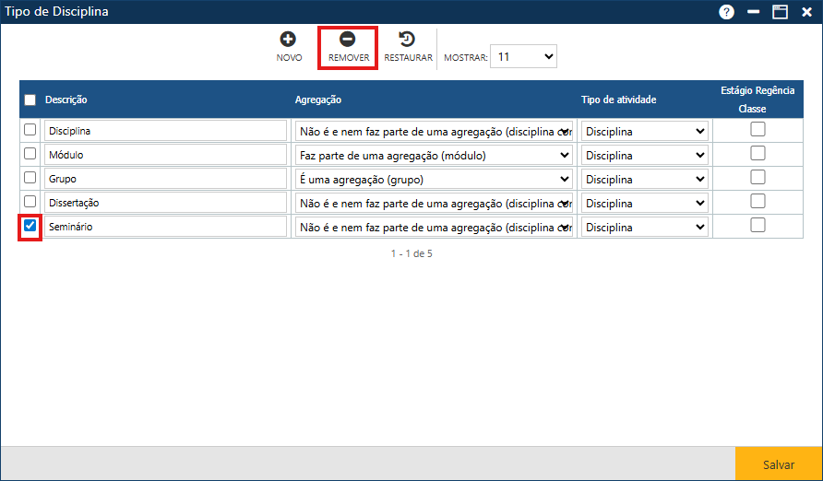Enable Estágio Regência Classe for Módulo row
The height and width of the screenshot is (481, 823).
point(757,153)
